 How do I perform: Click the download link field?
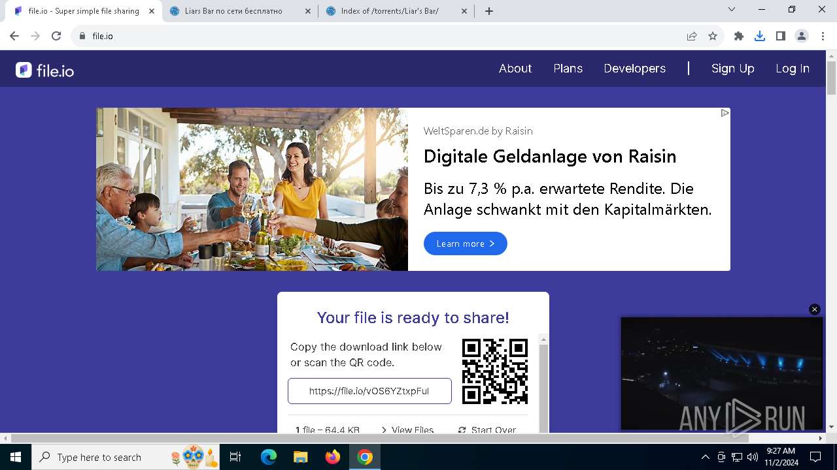pos(369,391)
